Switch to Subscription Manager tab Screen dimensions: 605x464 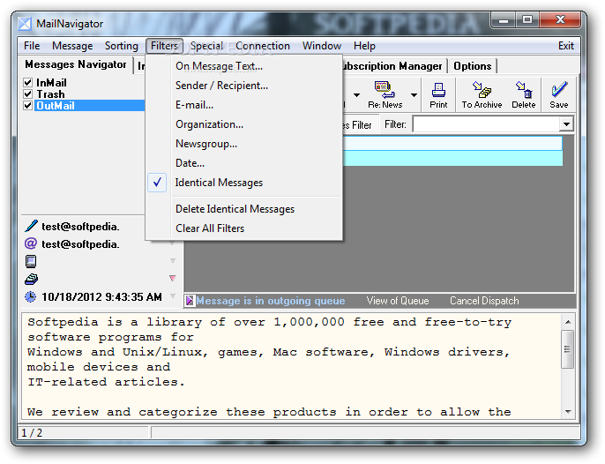click(392, 66)
